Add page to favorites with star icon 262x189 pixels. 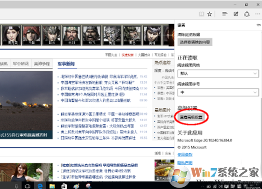[x=210, y=14]
